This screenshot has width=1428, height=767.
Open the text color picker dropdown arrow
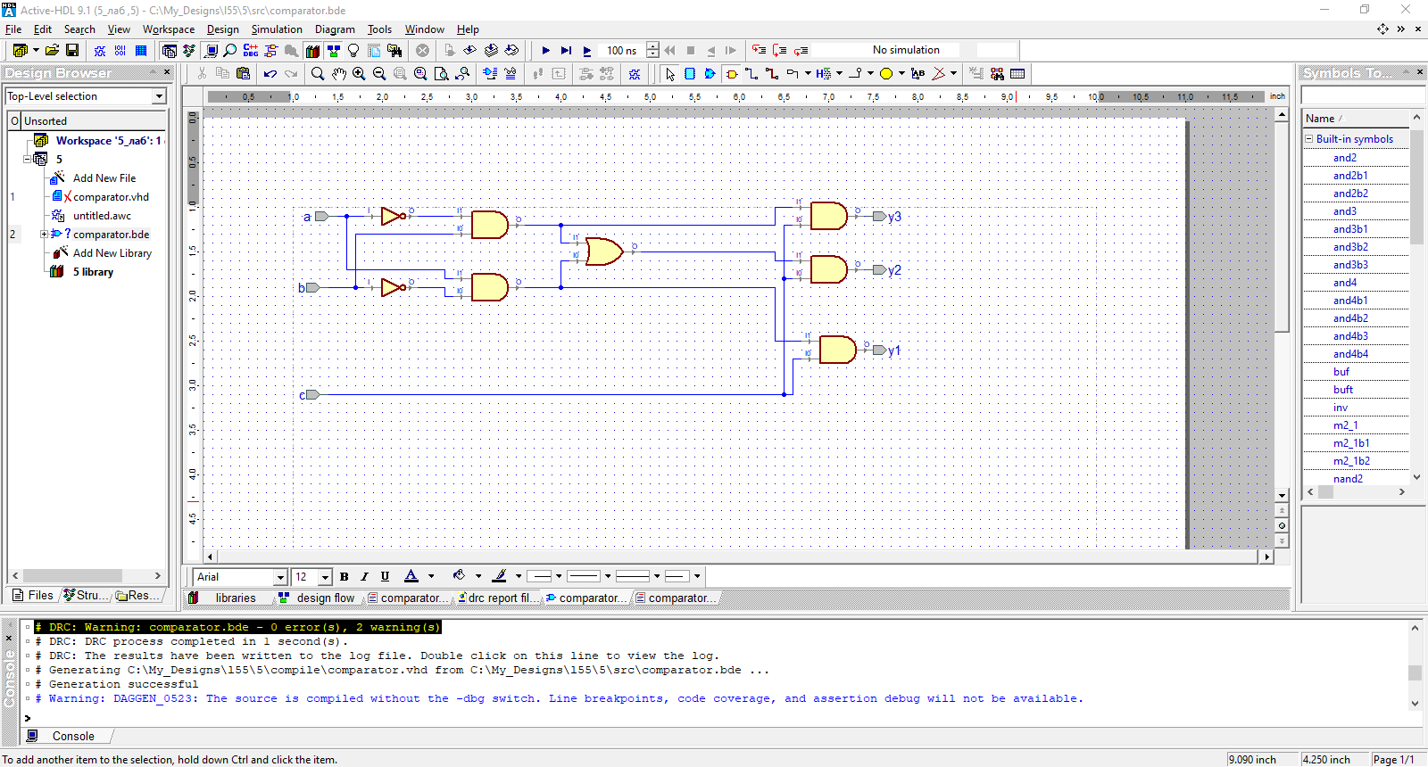coord(431,577)
